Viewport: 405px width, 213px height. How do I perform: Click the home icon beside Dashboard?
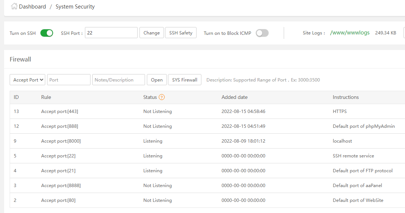click(14, 6)
